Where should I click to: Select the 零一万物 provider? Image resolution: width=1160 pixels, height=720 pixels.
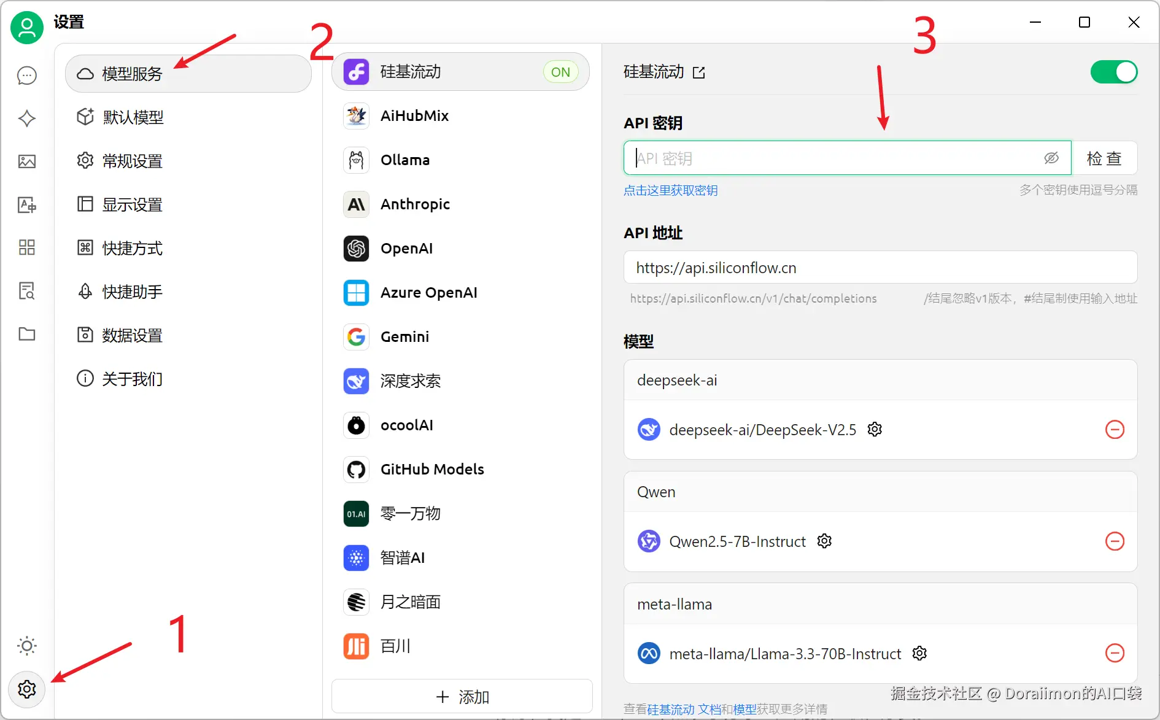coord(460,514)
